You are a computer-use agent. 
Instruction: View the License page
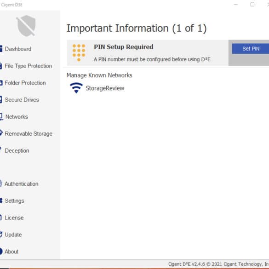point(14,218)
